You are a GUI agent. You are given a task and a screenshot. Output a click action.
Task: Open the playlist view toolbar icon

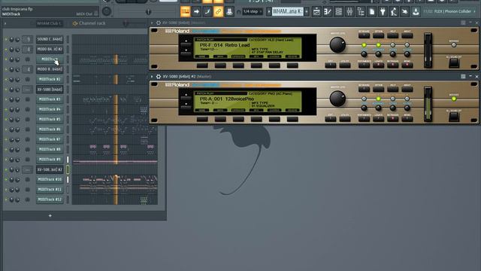coord(316,12)
